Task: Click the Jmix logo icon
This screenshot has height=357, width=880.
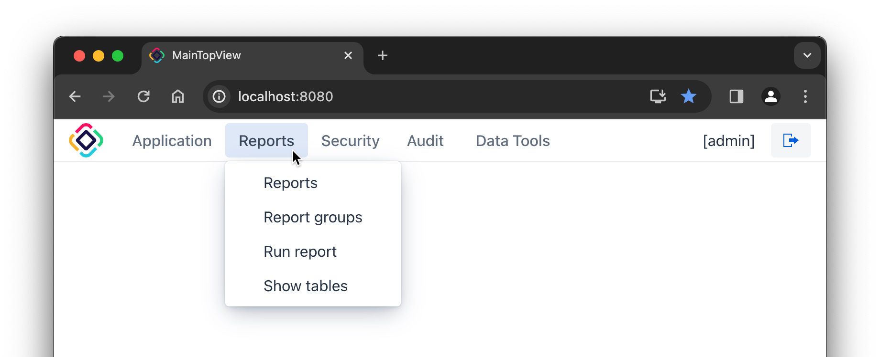Action: 86,140
